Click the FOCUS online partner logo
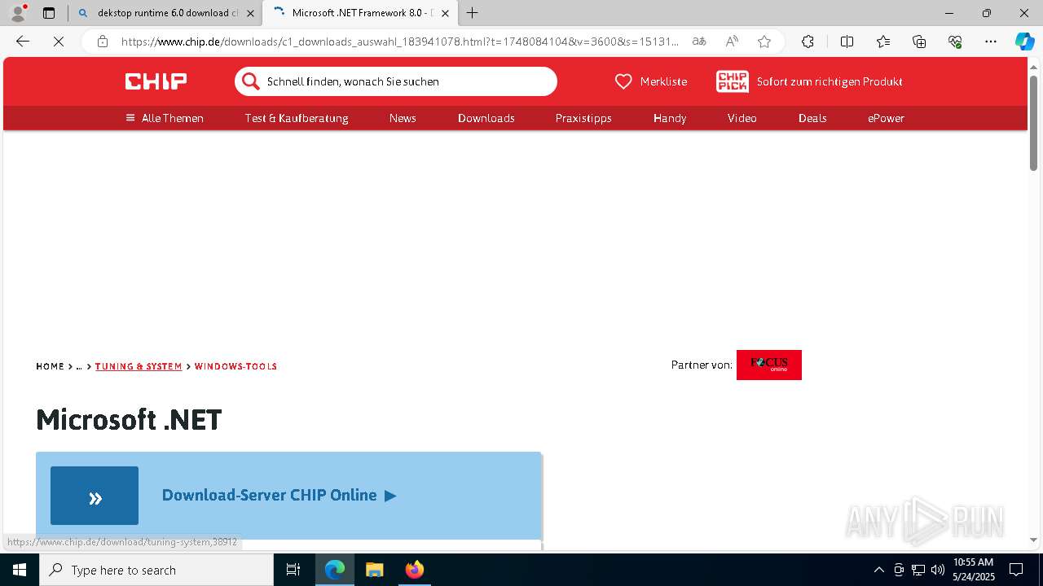The height and width of the screenshot is (586, 1043). pos(769,365)
